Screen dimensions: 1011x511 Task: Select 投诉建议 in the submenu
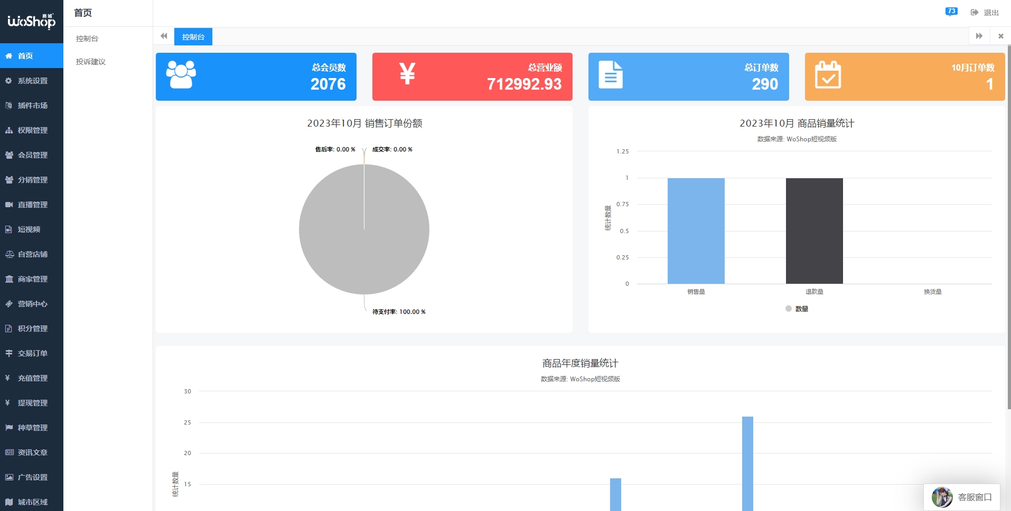(91, 62)
